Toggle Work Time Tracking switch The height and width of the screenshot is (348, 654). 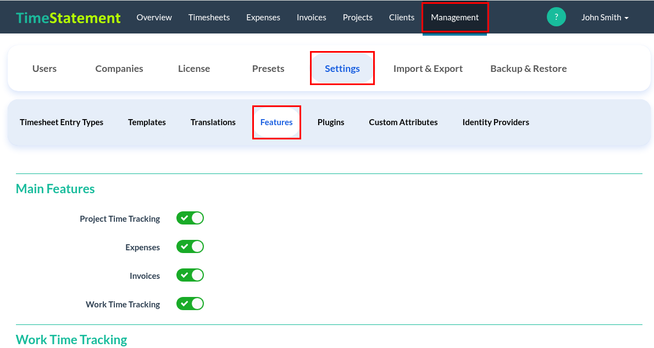tap(190, 304)
